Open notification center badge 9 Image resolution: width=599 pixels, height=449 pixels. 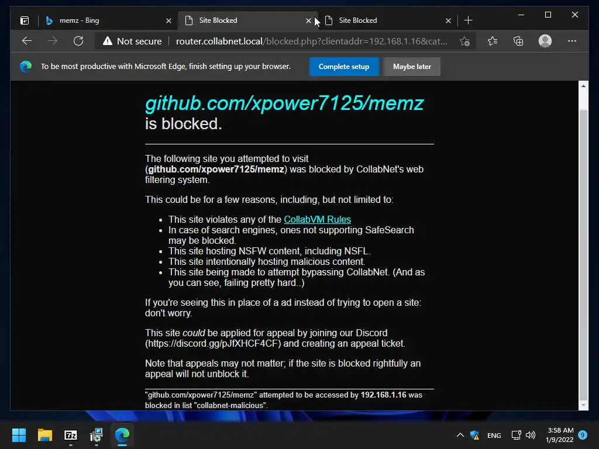click(x=583, y=435)
